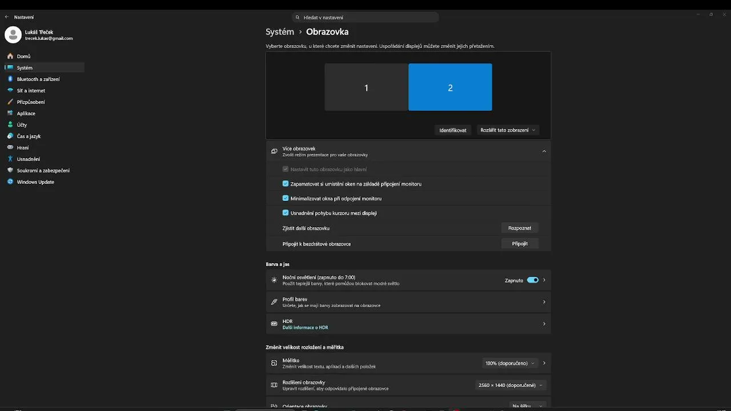
Task: Click the Identifikovat button
Action: (x=453, y=130)
